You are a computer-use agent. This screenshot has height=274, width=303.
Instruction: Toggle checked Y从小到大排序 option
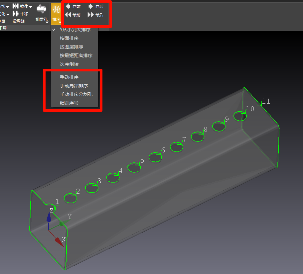(x=75, y=30)
